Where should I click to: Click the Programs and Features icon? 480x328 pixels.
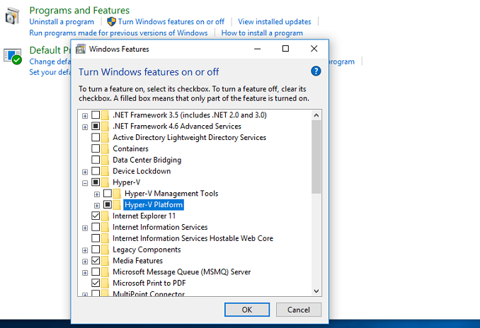tap(12, 16)
